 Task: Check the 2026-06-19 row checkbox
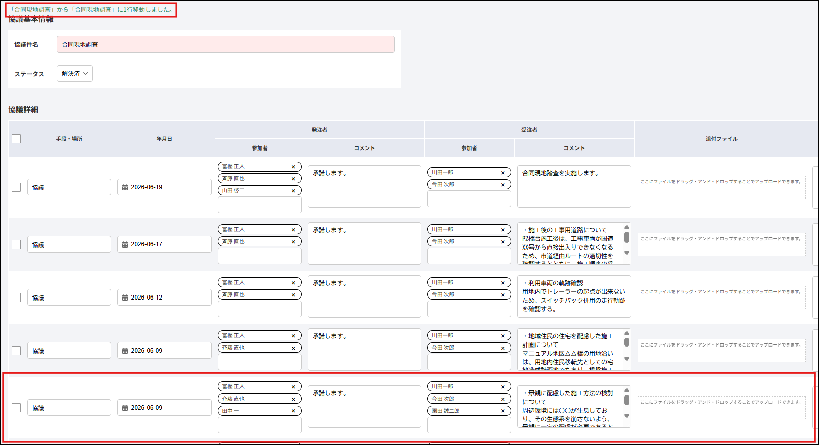tap(16, 187)
